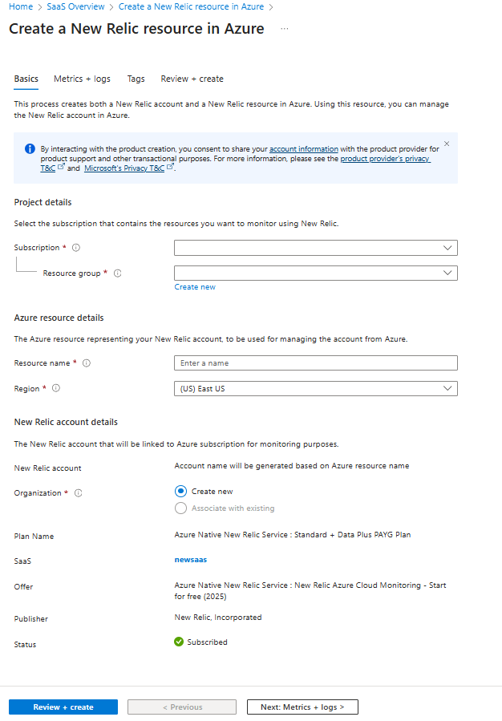This screenshot has height=721, width=502.
Task: Click Create new under Resource group
Action: click(x=194, y=286)
